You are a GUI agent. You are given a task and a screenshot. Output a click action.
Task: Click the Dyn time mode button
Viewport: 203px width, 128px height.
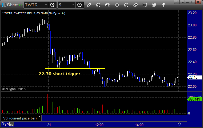click(5, 124)
